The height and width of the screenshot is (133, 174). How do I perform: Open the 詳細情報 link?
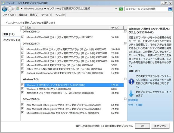coord(133,100)
